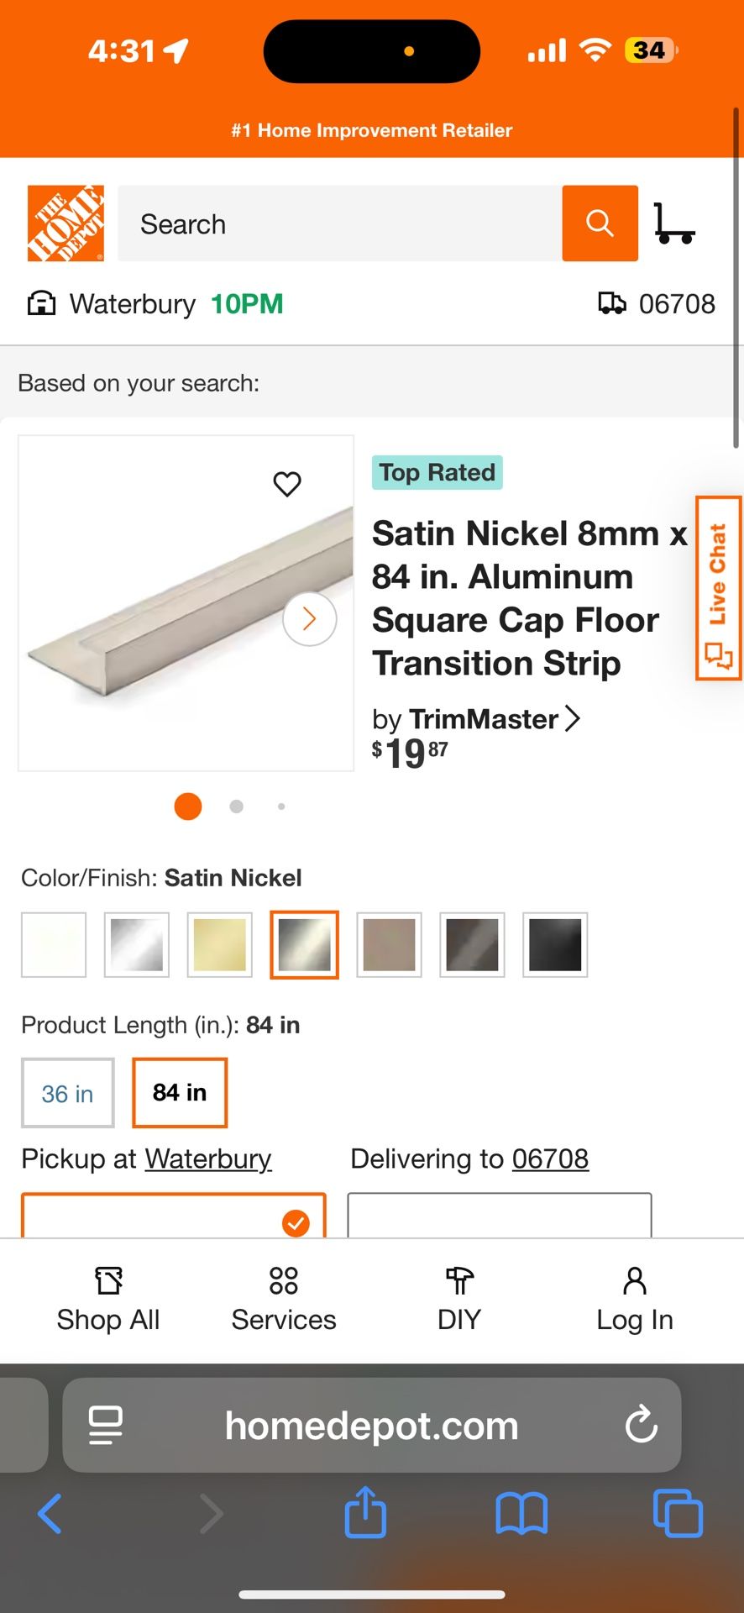Select the 84 in length option
Viewport: 744px width, 1613px height.
[180, 1093]
